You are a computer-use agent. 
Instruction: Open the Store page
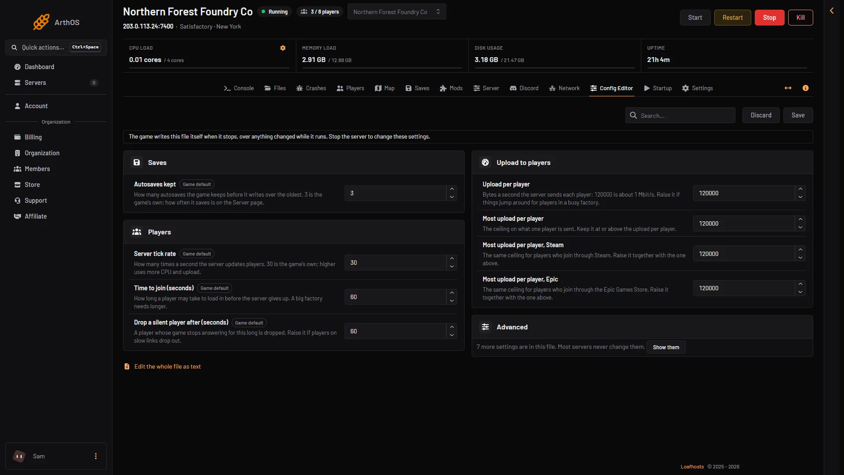(56, 185)
